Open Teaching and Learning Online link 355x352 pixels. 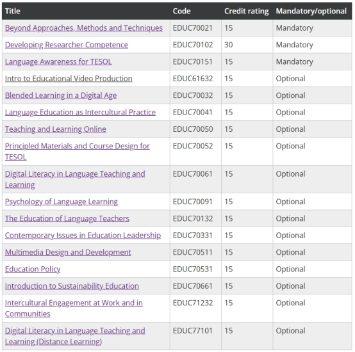[56, 129]
